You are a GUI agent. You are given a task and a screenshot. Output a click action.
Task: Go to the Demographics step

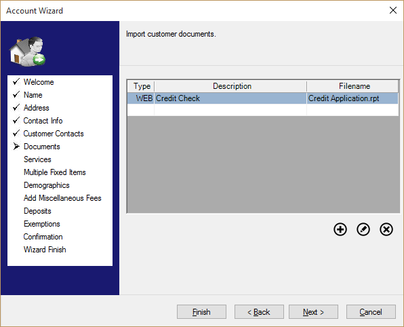tap(47, 185)
